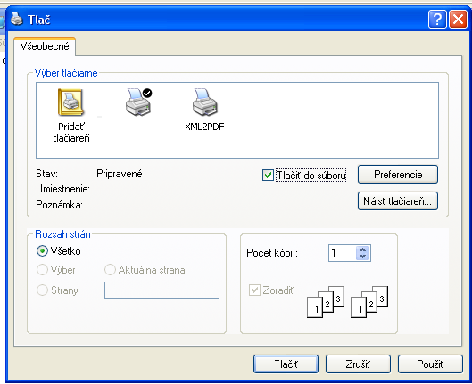
Task: Click the first collate pages illustration
Action: click(x=326, y=301)
